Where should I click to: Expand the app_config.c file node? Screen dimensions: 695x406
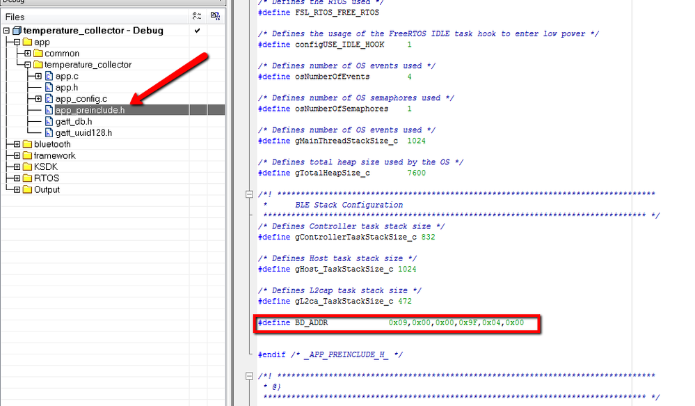pos(38,99)
